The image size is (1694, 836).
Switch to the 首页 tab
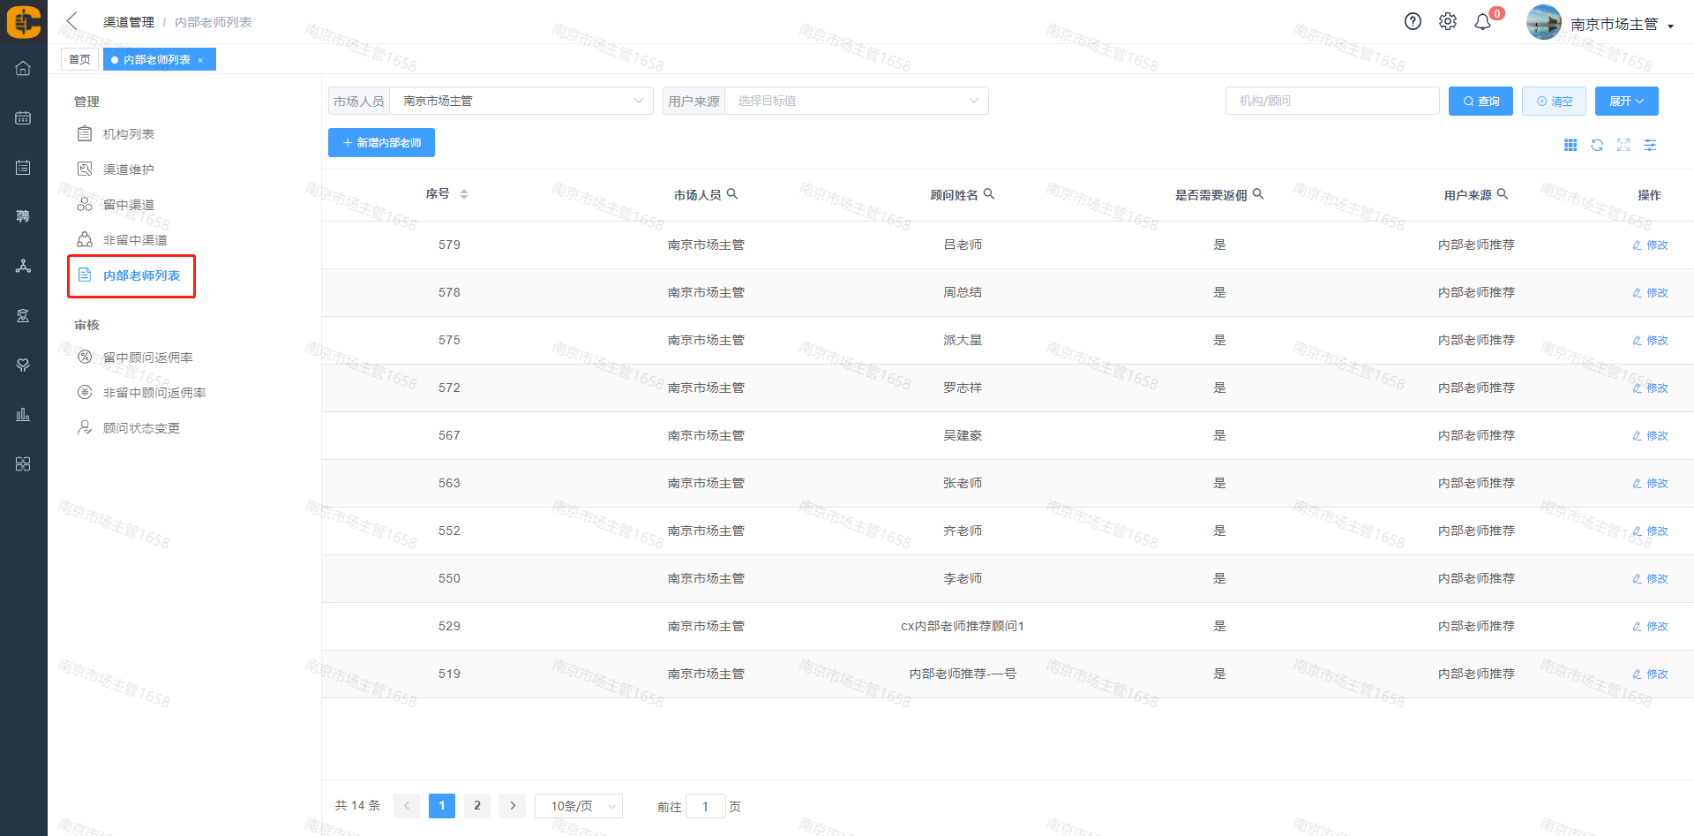[x=79, y=59]
